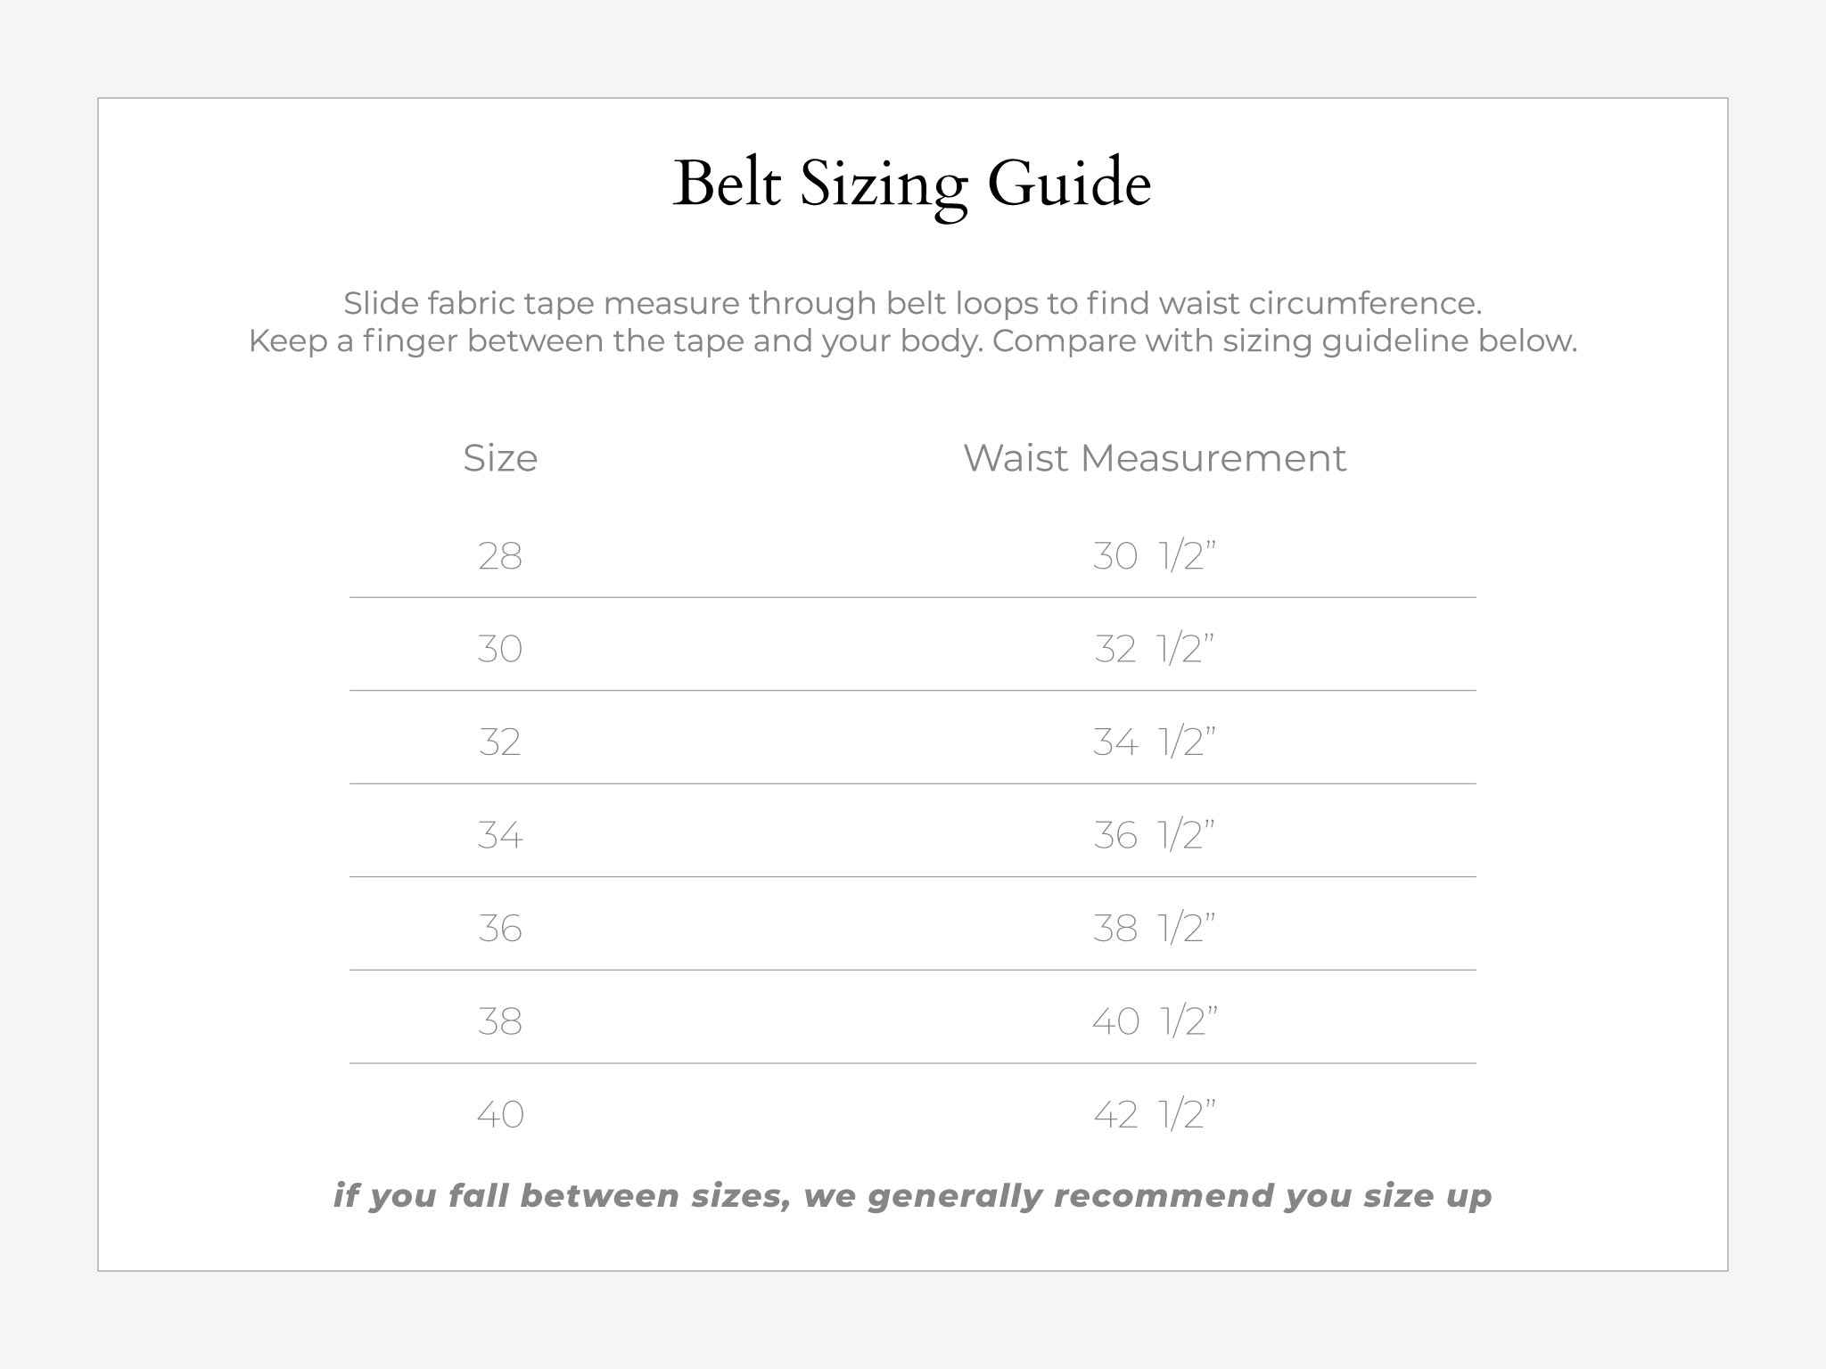Choose size 40 in the Size column
Screen dimensions: 1826x1369
pos(500,1114)
